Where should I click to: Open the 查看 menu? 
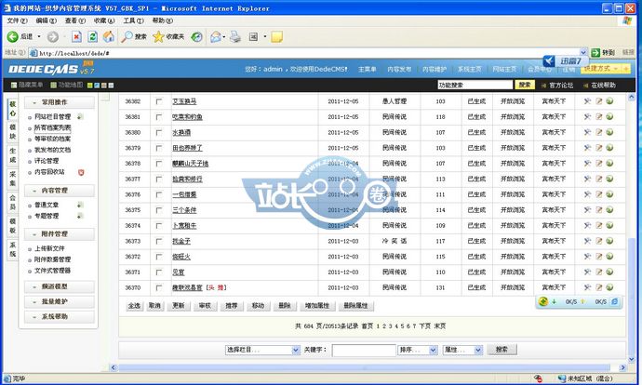tap(75, 20)
